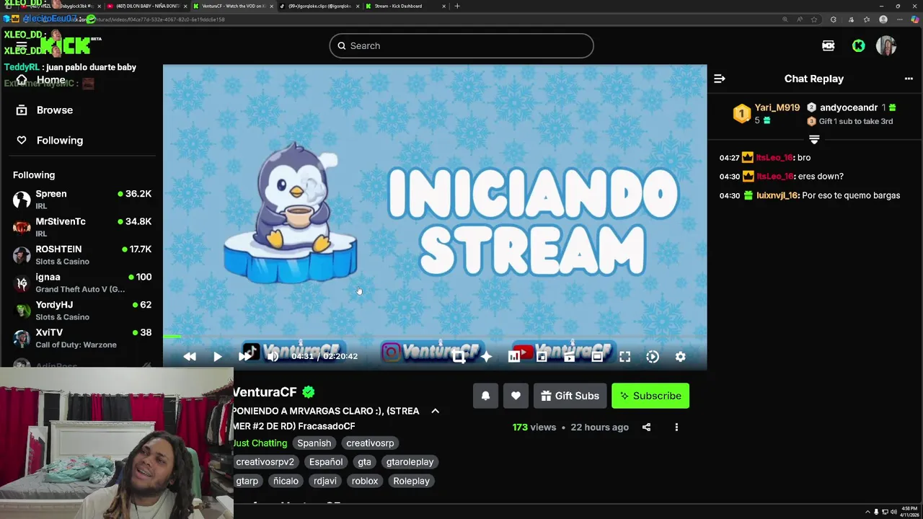Open the stats bar-chart icon in player
Viewport: 923px width, 519px height.
tap(514, 356)
